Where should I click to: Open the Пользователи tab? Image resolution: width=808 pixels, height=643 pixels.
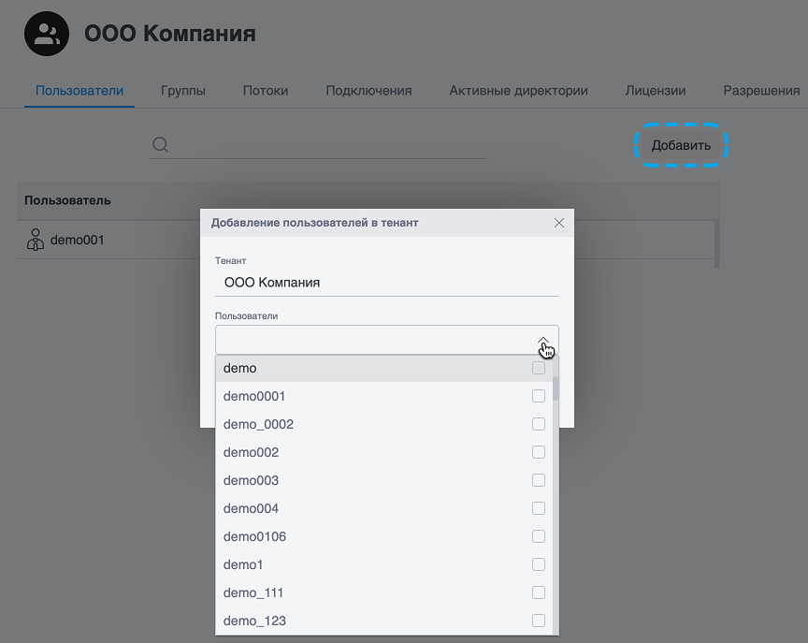pyautogui.click(x=79, y=91)
